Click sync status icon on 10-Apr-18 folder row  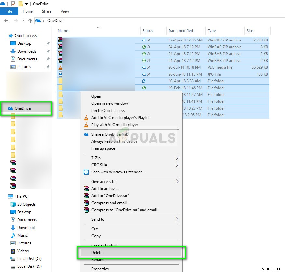point(144,81)
